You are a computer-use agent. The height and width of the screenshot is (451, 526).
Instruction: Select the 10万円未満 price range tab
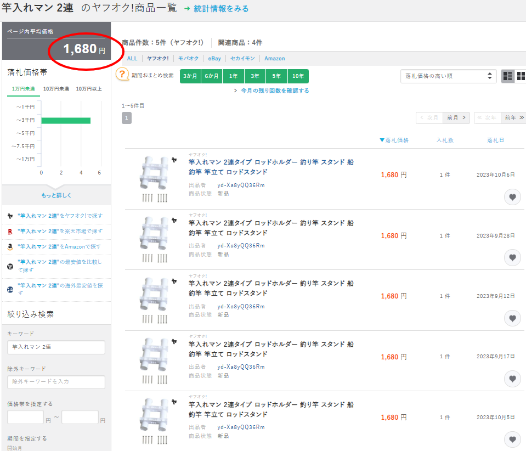[56, 89]
